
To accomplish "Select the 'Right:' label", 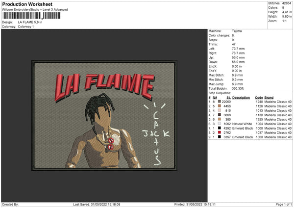I will 213,53.
